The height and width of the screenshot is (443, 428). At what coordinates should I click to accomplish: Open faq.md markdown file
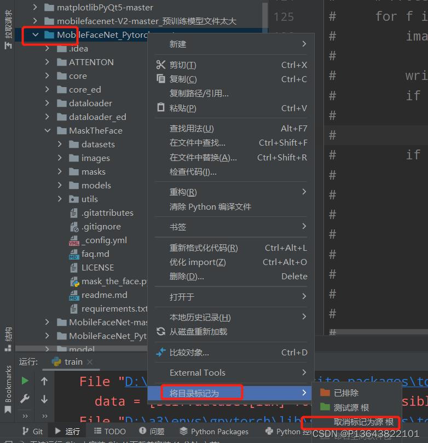[89, 254]
